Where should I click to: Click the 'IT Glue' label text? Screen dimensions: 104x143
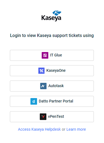click(56, 55)
